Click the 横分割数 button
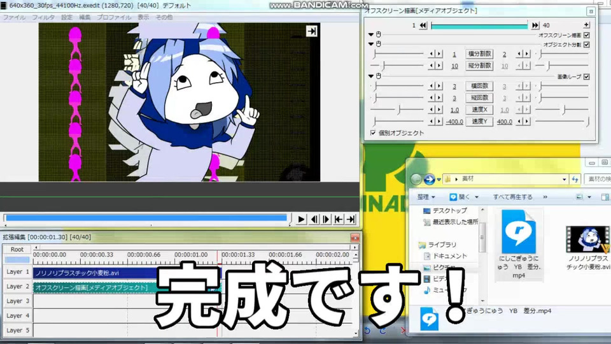 479,54
